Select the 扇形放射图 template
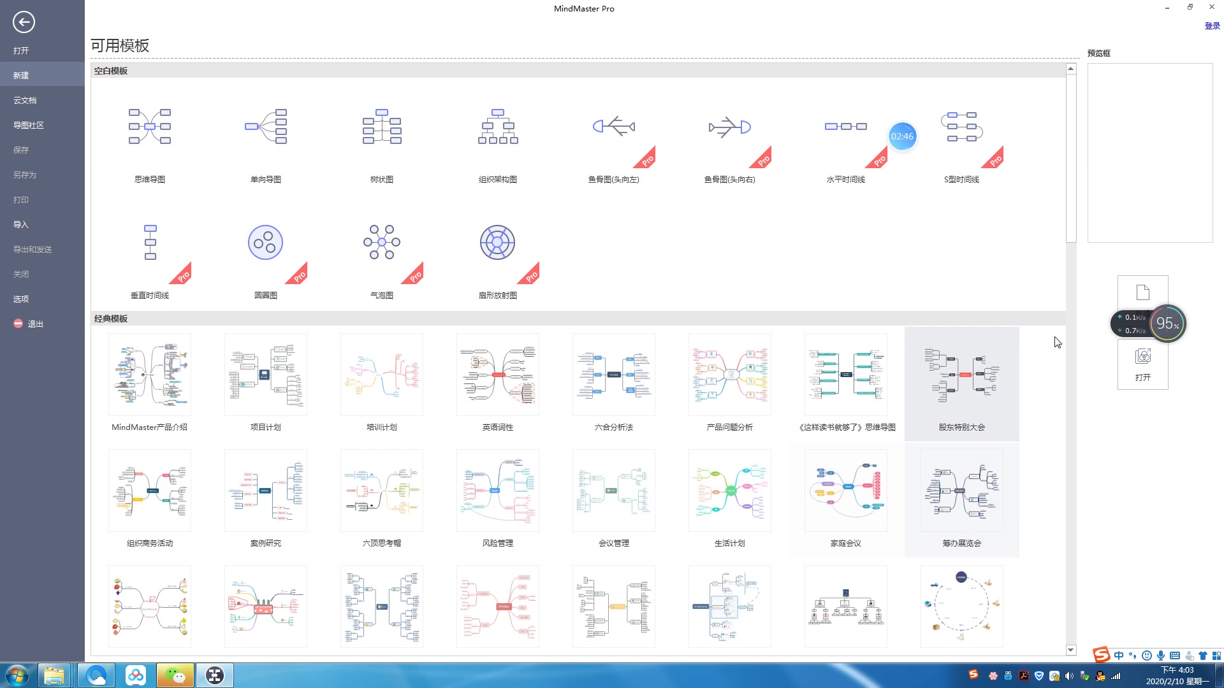The height and width of the screenshot is (688, 1224). tap(498, 243)
